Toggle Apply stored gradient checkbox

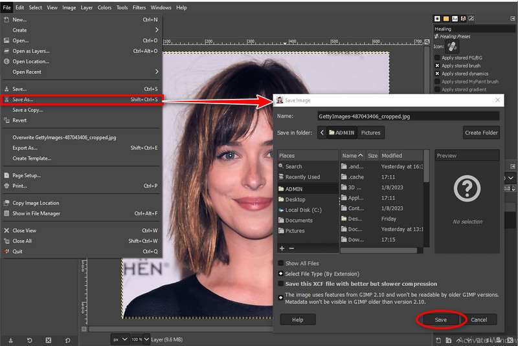click(437, 89)
